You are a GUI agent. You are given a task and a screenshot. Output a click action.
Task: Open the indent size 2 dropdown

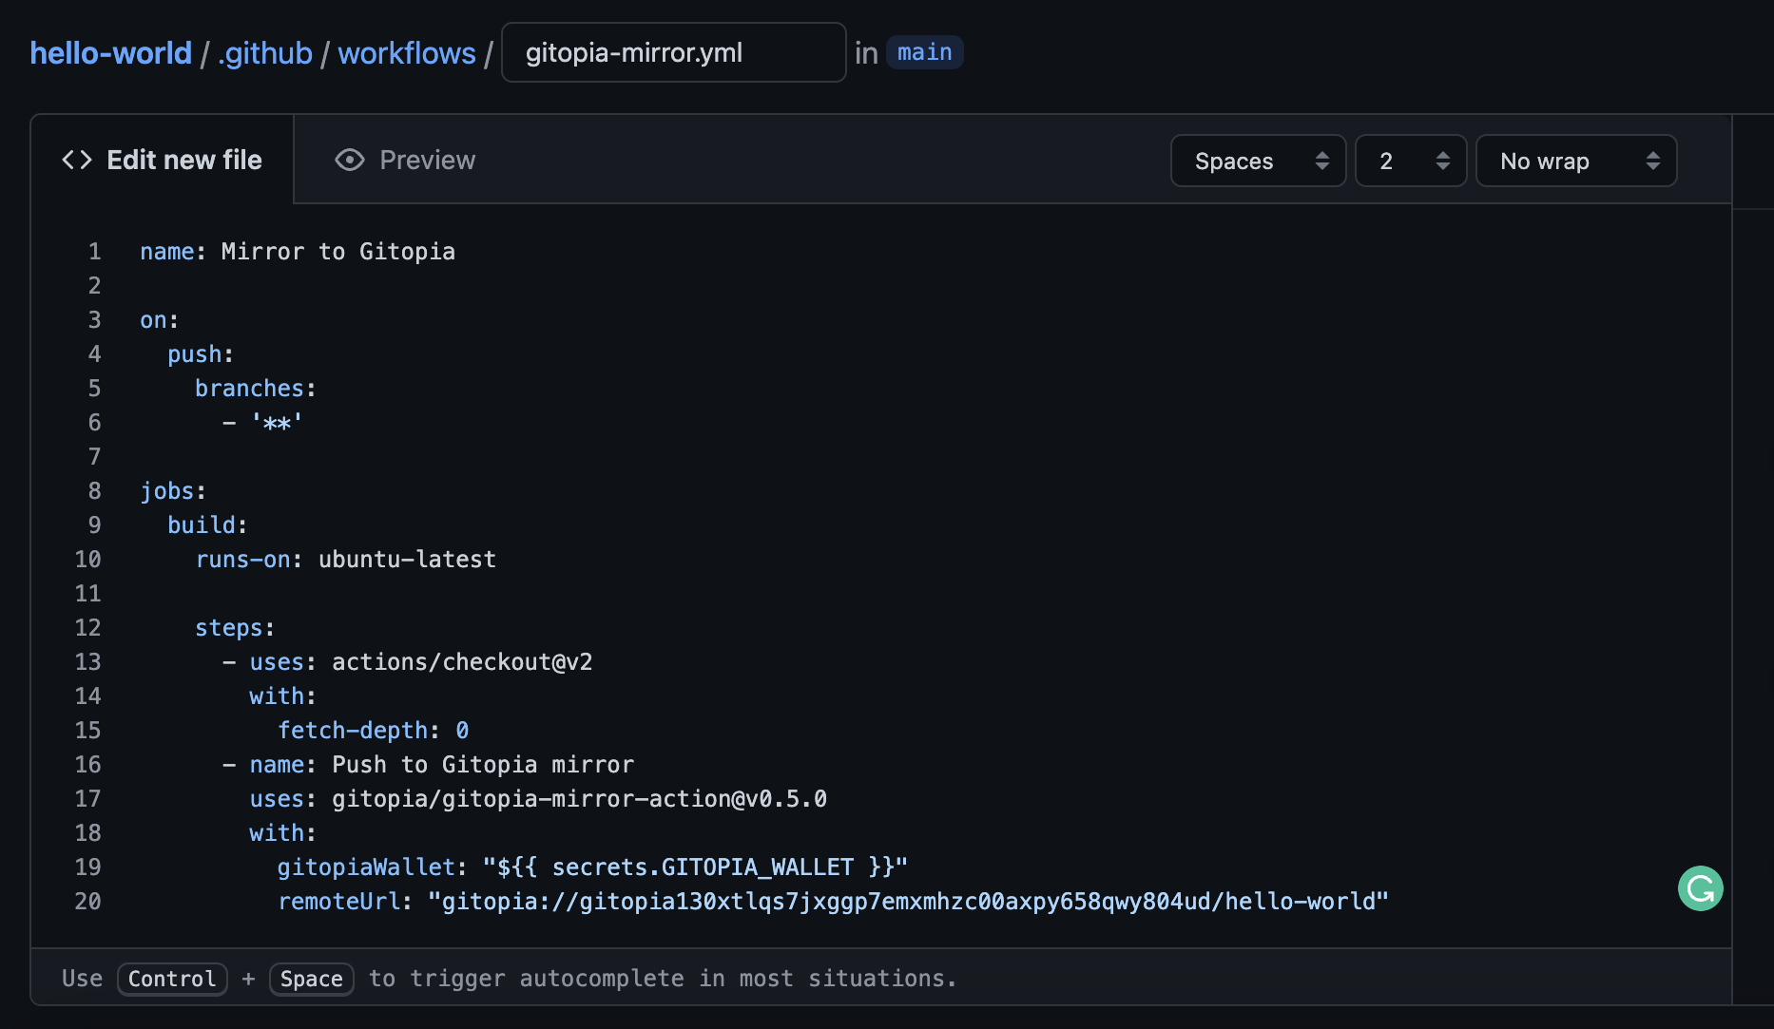tap(1411, 161)
